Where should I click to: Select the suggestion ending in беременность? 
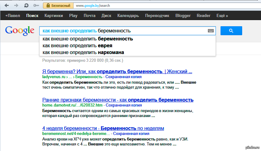click(x=88, y=39)
